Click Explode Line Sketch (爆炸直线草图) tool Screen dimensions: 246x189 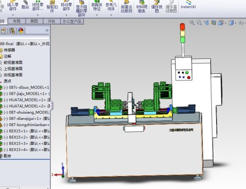coord(171,7)
